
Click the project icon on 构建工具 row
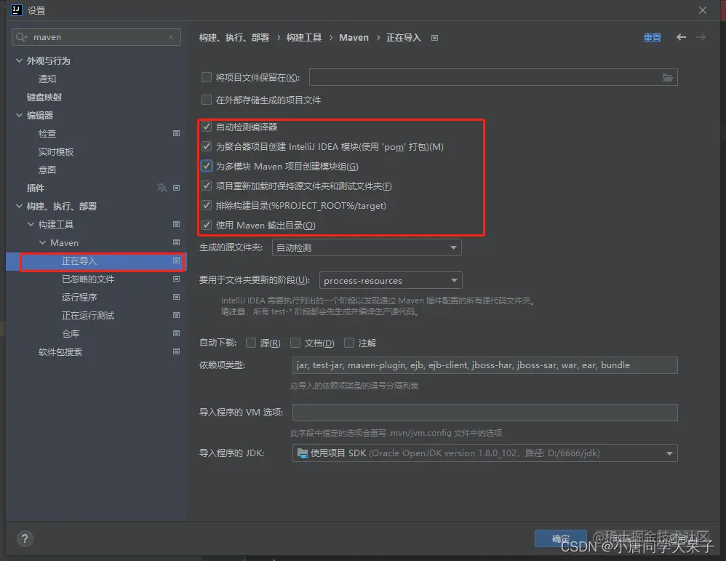point(176,224)
